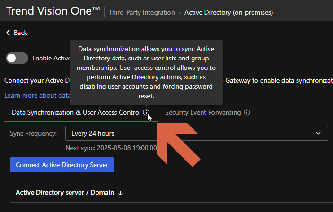Toggle the Enable Active Directory switch
333x212 pixels.
click(17, 58)
